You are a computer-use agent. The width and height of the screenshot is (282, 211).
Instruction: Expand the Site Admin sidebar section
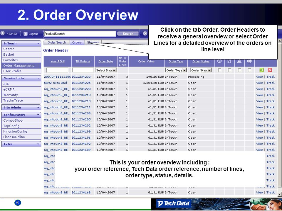tap(21, 108)
